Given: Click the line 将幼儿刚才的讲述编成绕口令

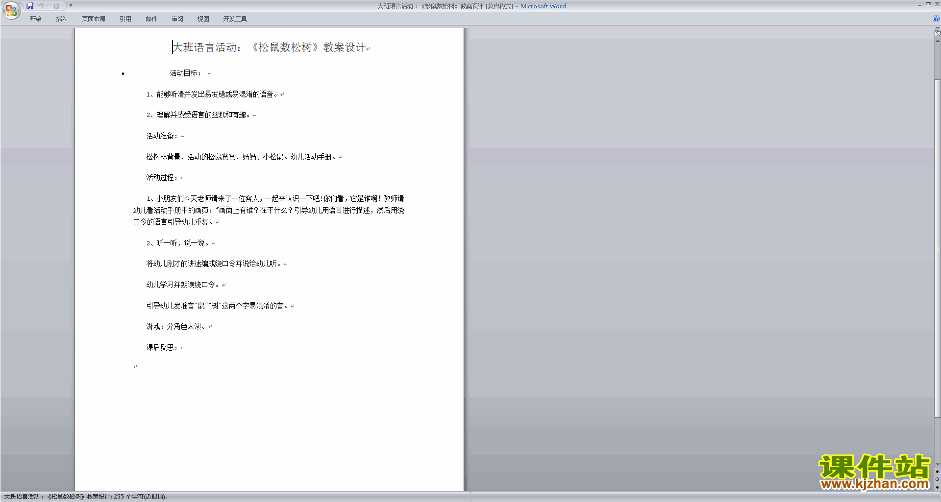Looking at the screenshot, I should point(214,263).
